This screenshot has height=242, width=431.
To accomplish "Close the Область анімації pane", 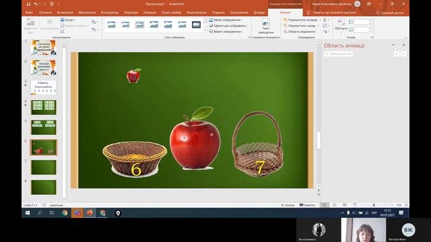I will click(403, 45).
